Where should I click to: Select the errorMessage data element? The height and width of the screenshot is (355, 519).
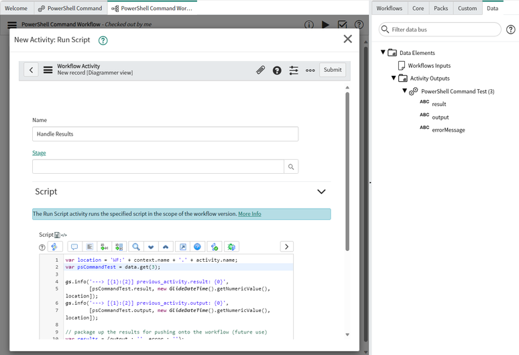coord(448,130)
